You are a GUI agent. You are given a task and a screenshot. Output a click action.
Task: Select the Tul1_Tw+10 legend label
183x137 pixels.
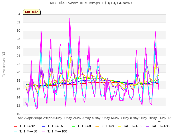pos(133,126)
